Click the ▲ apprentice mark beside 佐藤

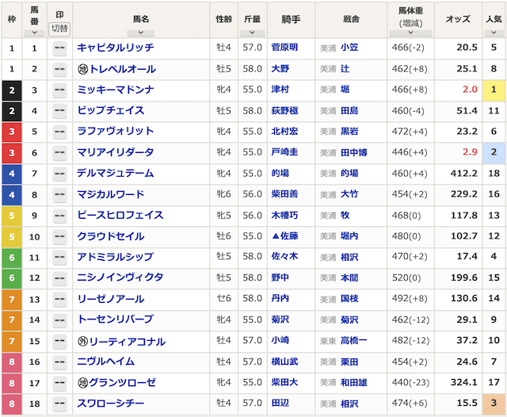pyautogui.click(x=275, y=236)
